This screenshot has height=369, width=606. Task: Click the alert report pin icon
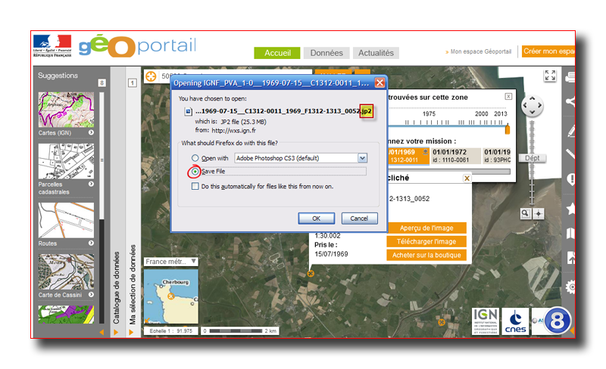571,179
